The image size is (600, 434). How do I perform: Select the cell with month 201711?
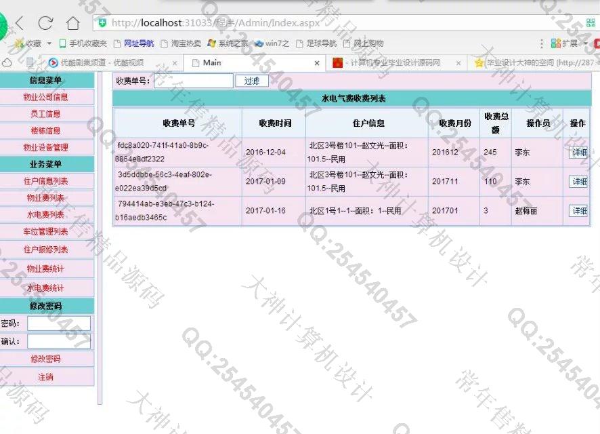[454, 182]
